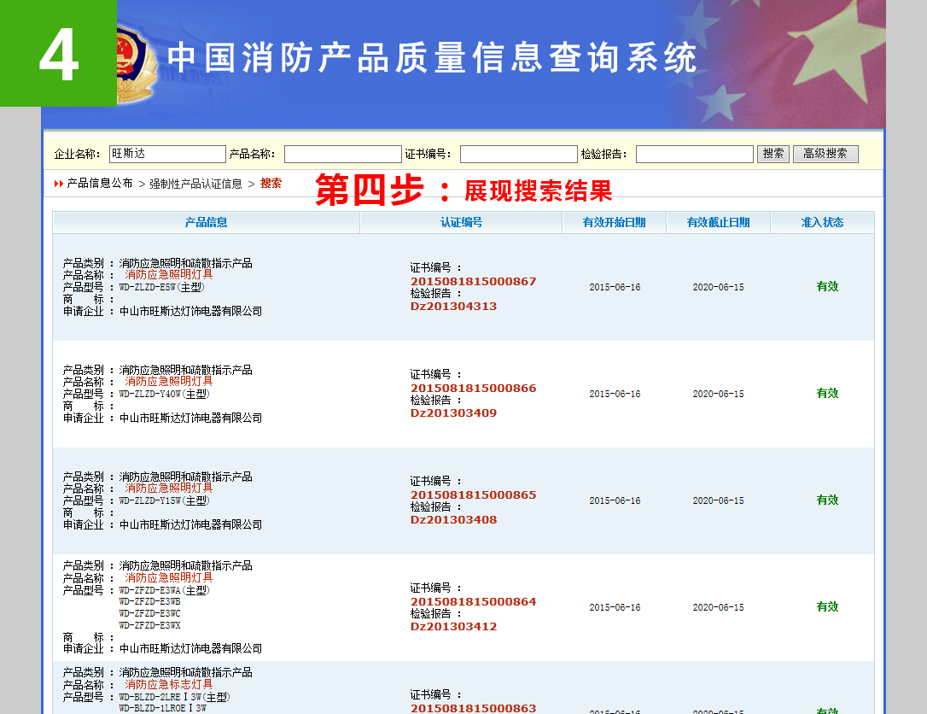This screenshot has width=927, height=714.
Task: Open inspection report Dz201304313
Action: (453, 307)
